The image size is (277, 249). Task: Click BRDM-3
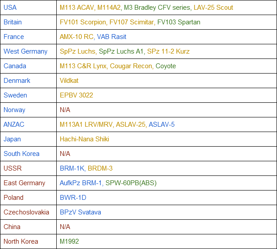tap(100, 168)
